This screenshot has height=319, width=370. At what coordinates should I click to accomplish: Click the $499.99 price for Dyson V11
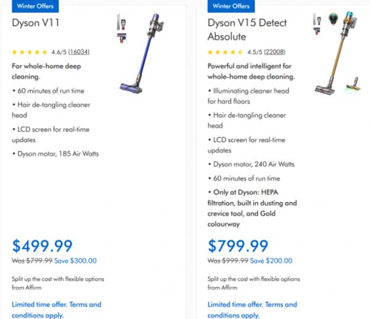(43, 246)
